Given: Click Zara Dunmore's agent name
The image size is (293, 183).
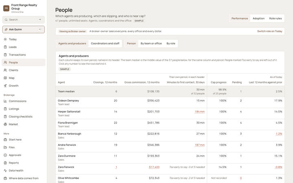Looking at the screenshot, I should point(66,156).
